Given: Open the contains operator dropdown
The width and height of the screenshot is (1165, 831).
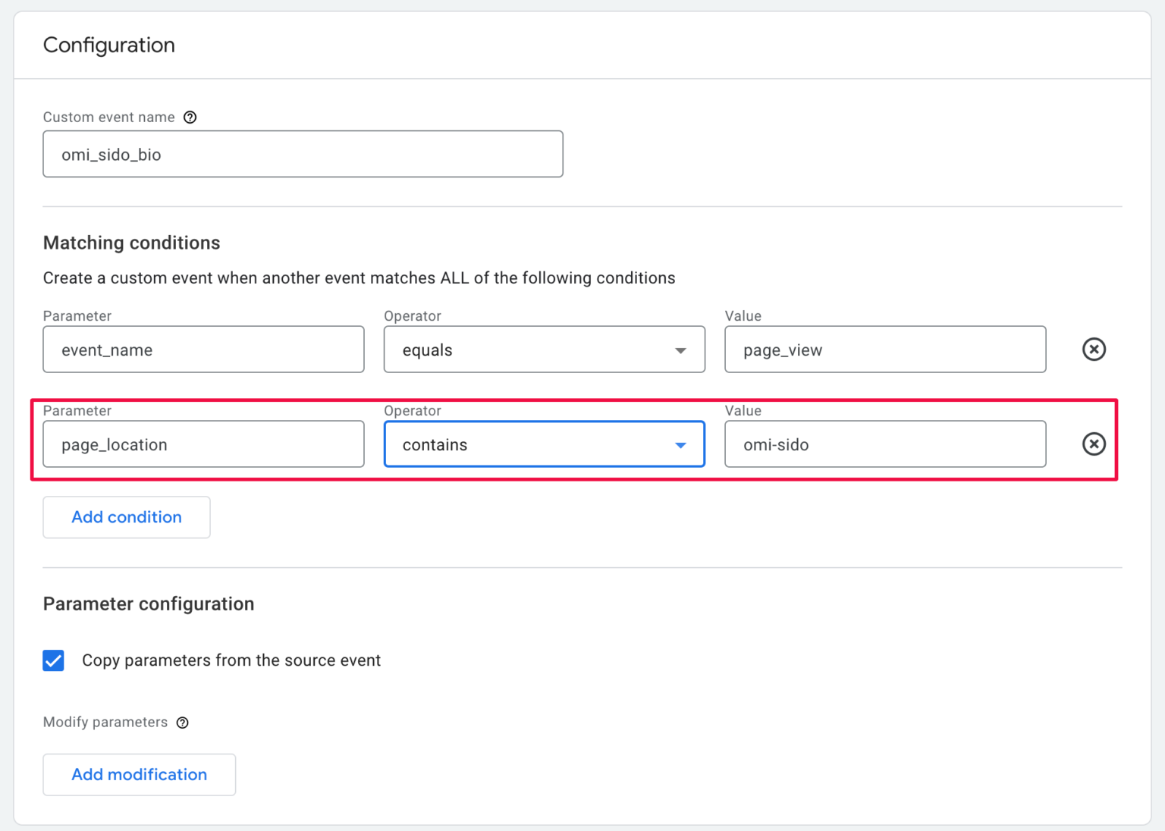Looking at the screenshot, I should point(544,444).
